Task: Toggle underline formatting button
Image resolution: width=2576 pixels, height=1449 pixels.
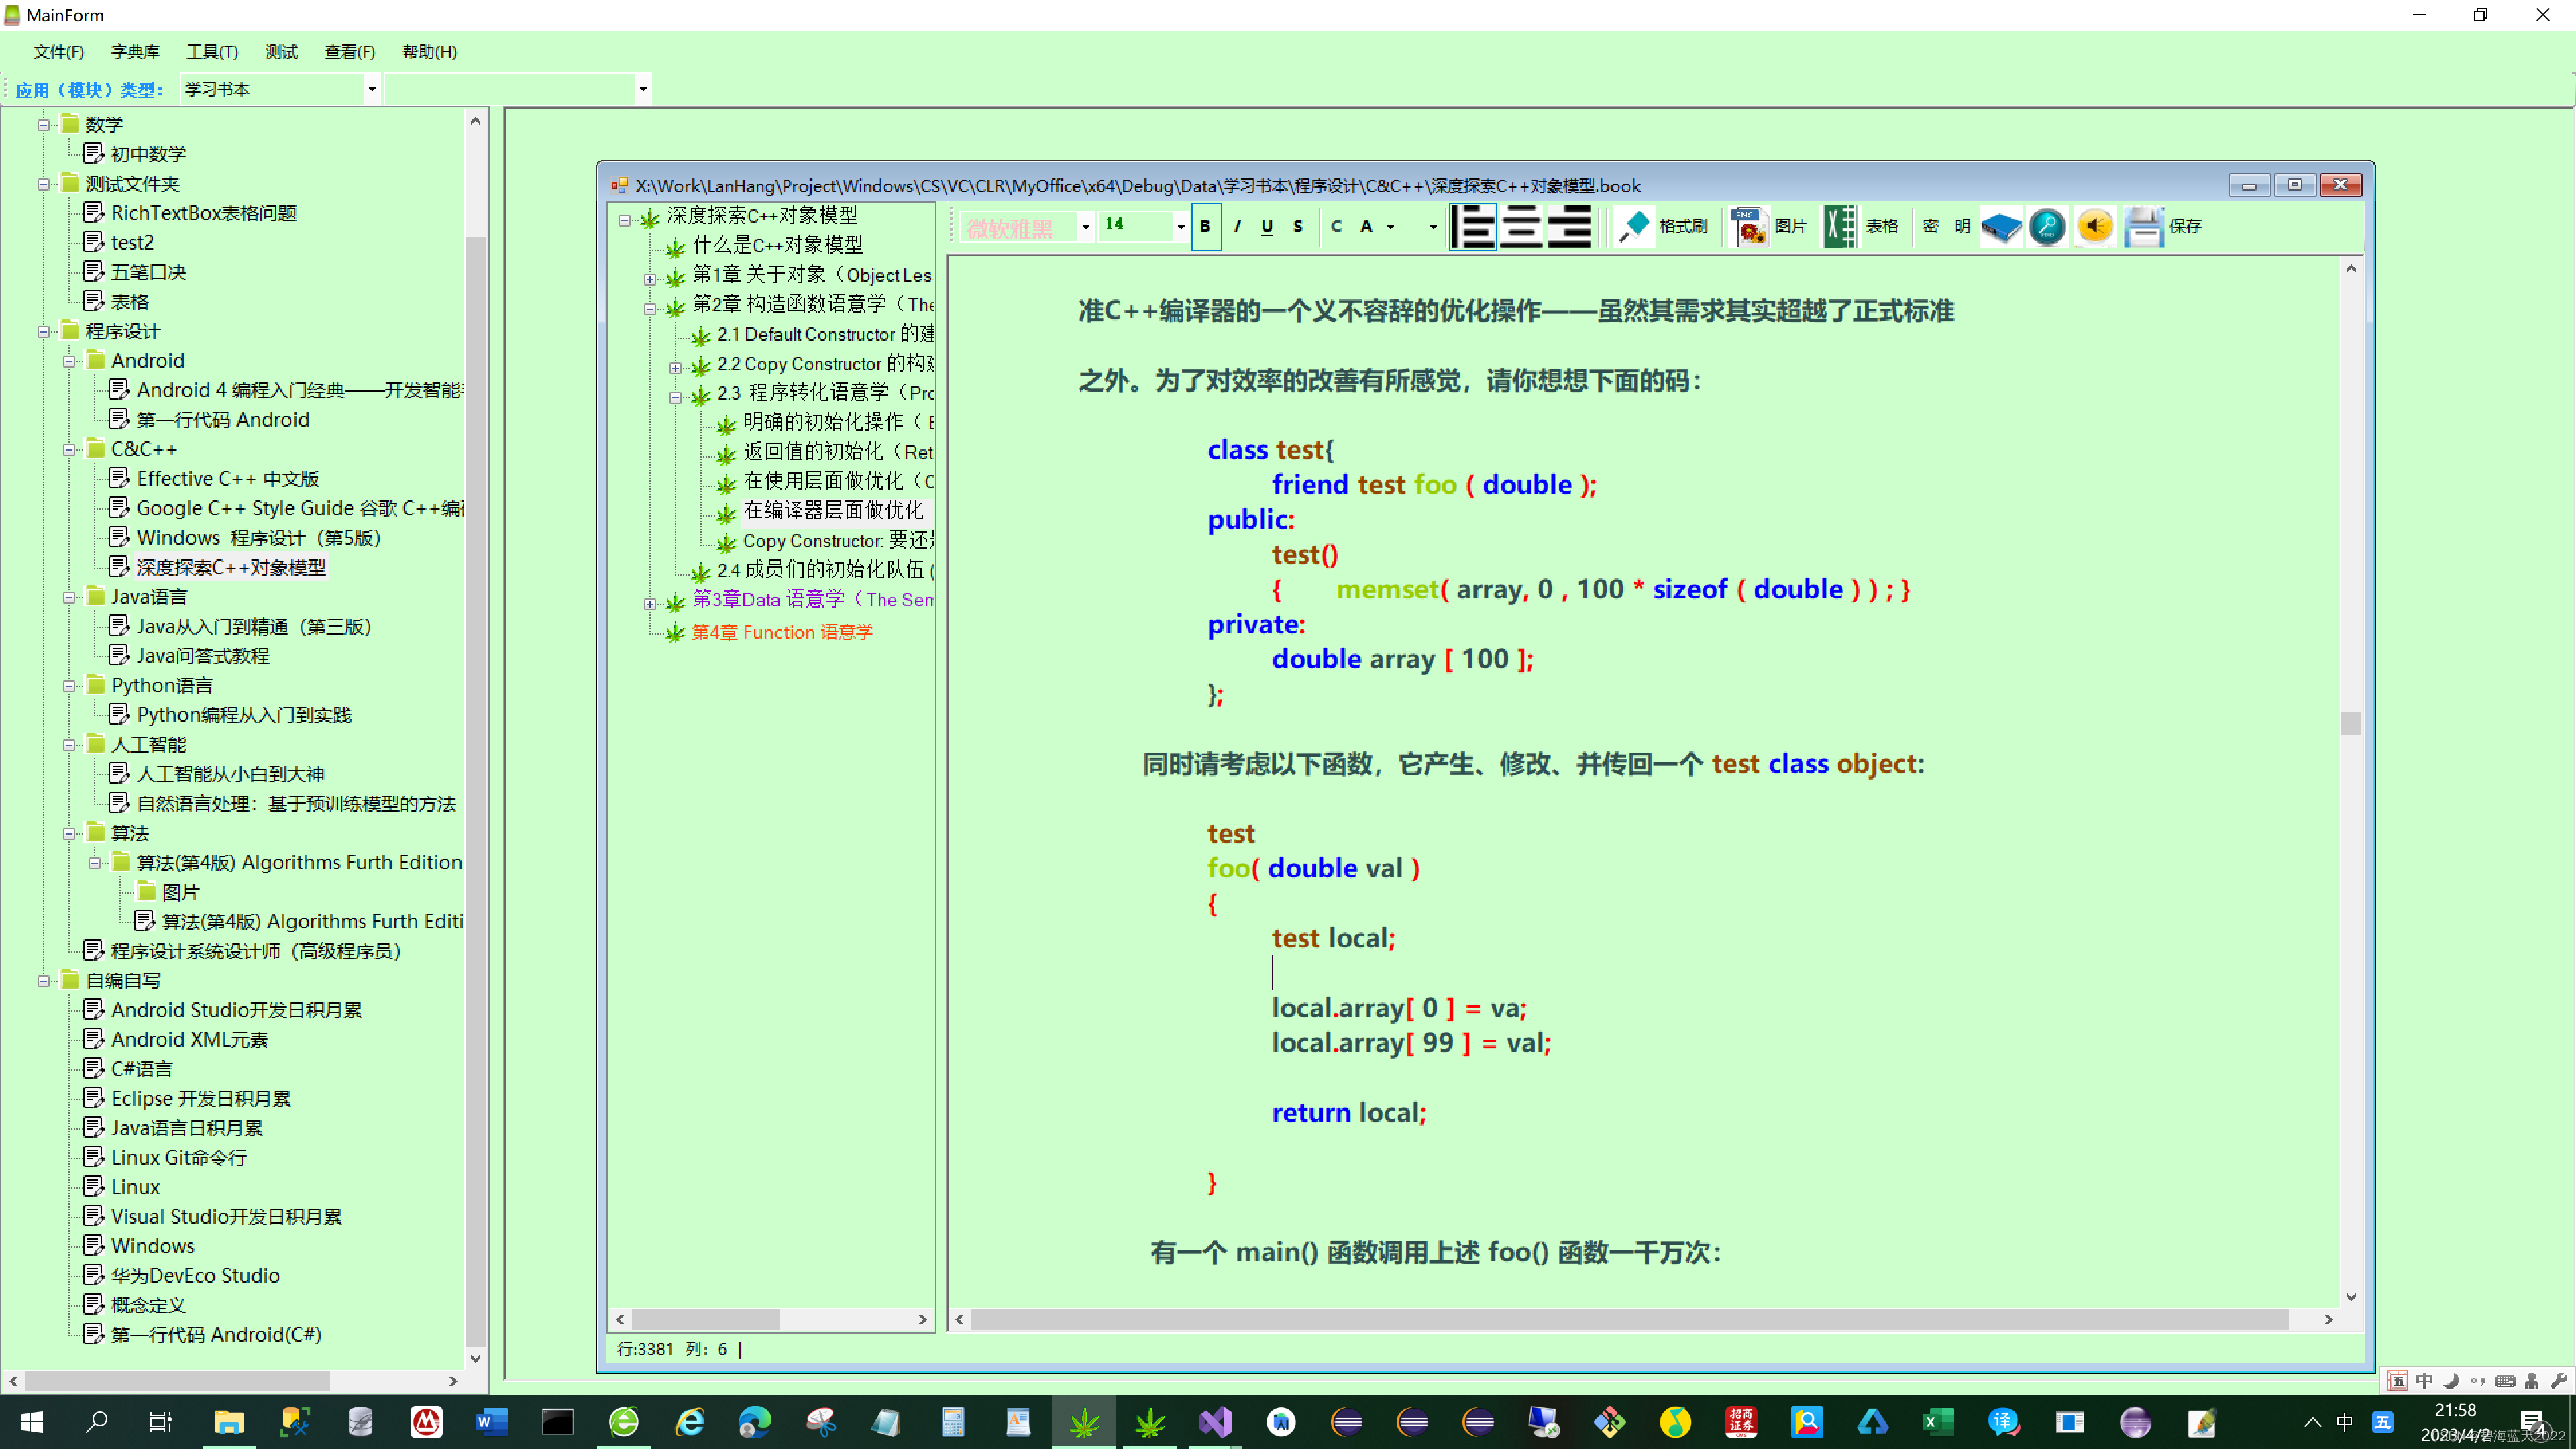Action: pyautogui.click(x=1267, y=227)
